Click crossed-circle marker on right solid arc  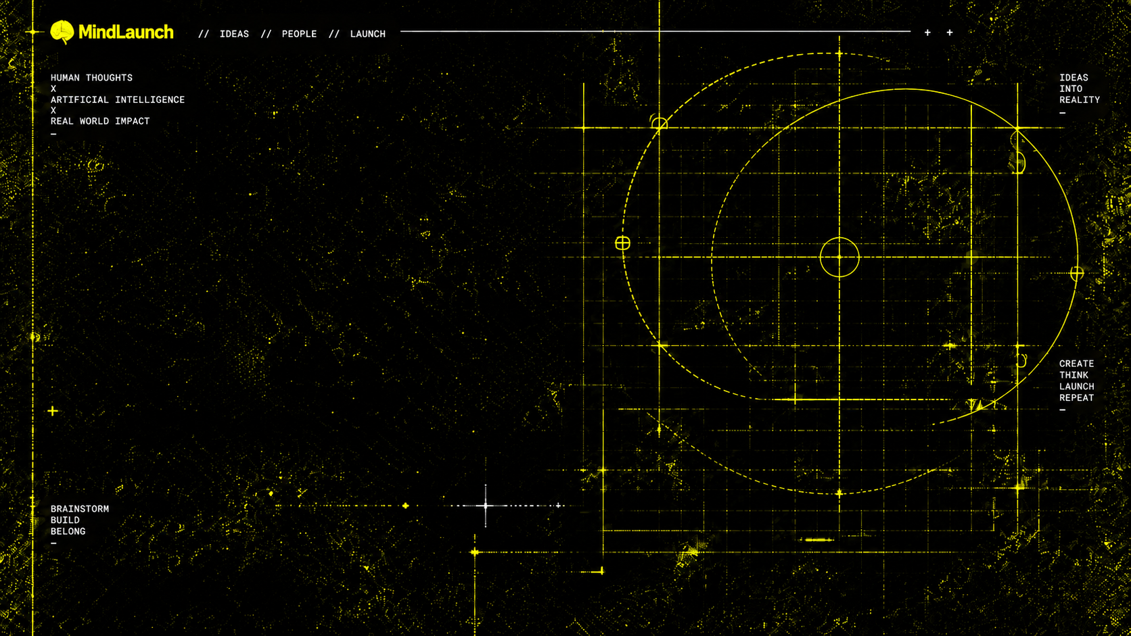coord(1077,274)
